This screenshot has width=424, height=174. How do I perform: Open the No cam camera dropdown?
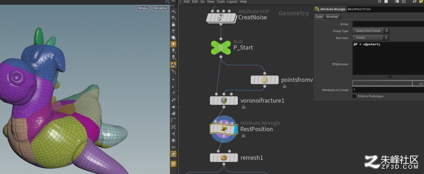pos(160,8)
